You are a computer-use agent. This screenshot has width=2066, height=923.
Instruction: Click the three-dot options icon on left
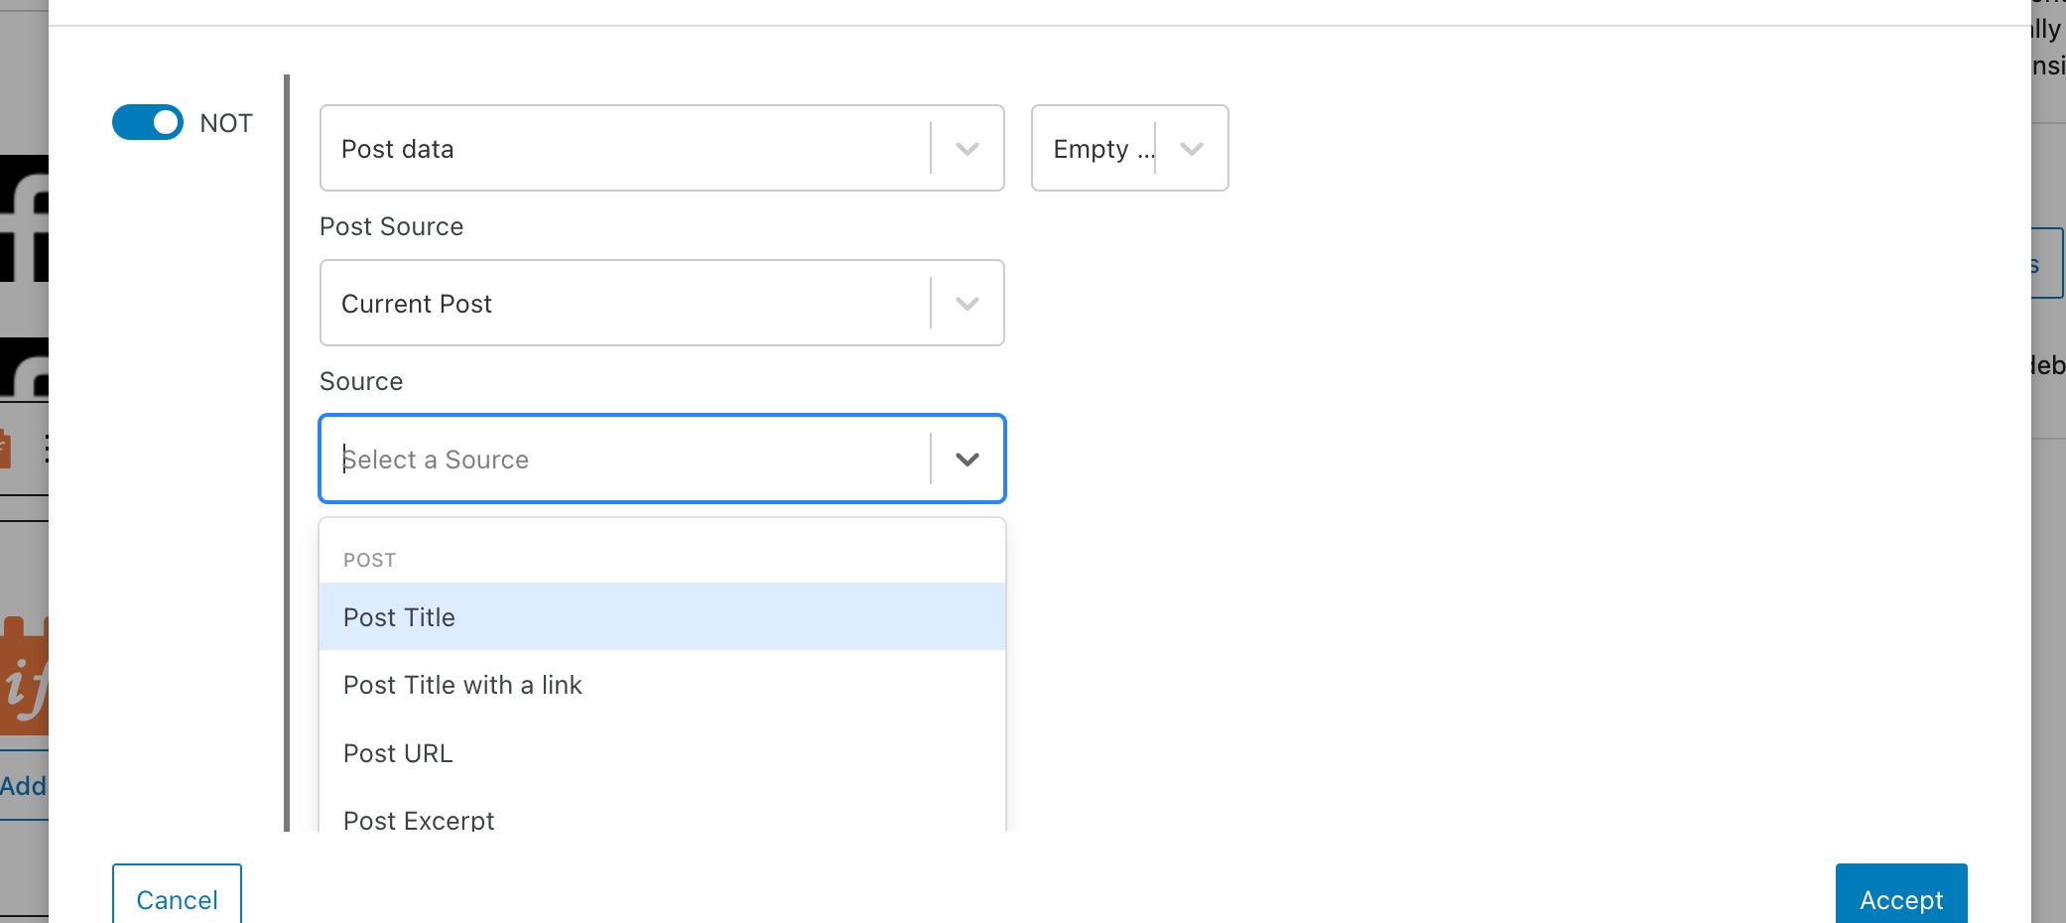(x=46, y=449)
